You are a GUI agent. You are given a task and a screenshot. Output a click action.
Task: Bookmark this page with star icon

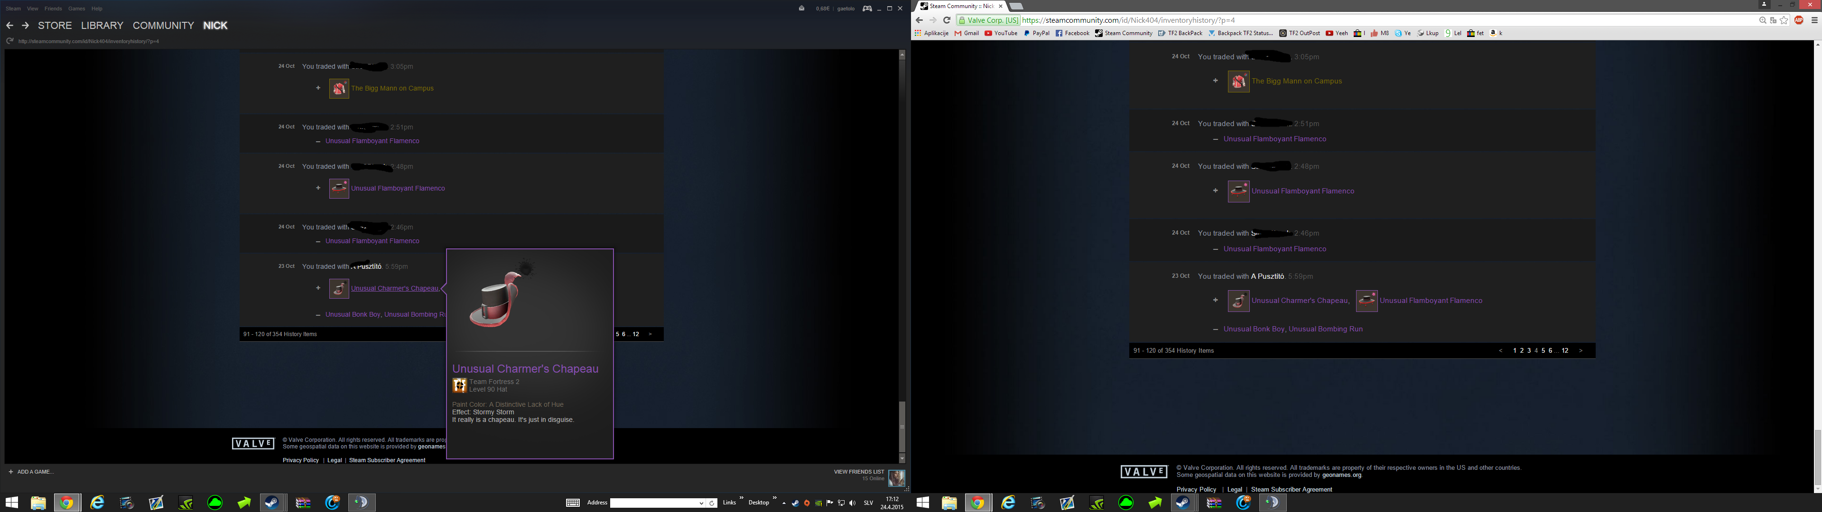point(1784,20)
